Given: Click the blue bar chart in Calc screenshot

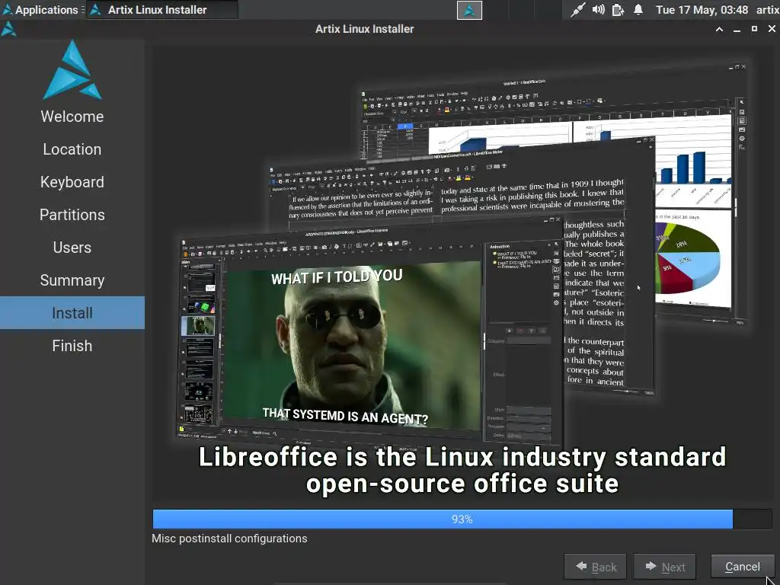Looking at the screenshot, I should pyautogui.click(x=694, y=169).
